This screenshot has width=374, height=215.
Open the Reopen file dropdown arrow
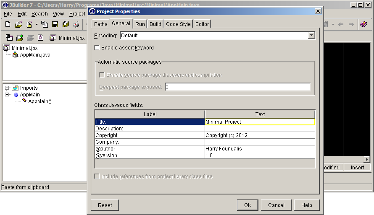pos(37,24)
